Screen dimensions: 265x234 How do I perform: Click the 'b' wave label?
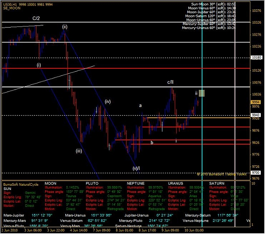[152, 142]
